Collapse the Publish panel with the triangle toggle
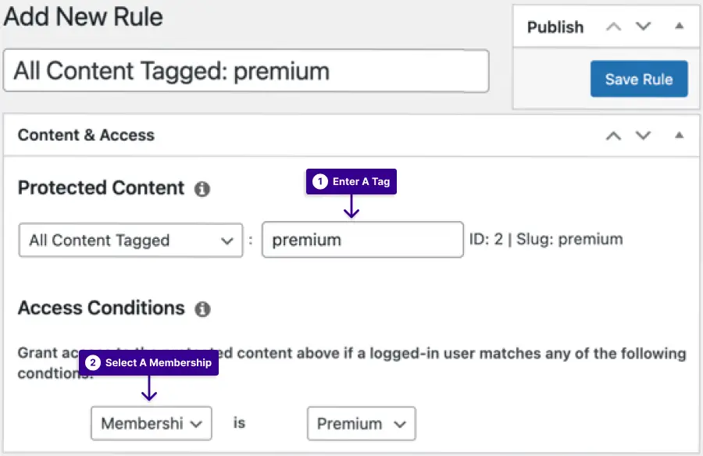 tap(680, 26)
